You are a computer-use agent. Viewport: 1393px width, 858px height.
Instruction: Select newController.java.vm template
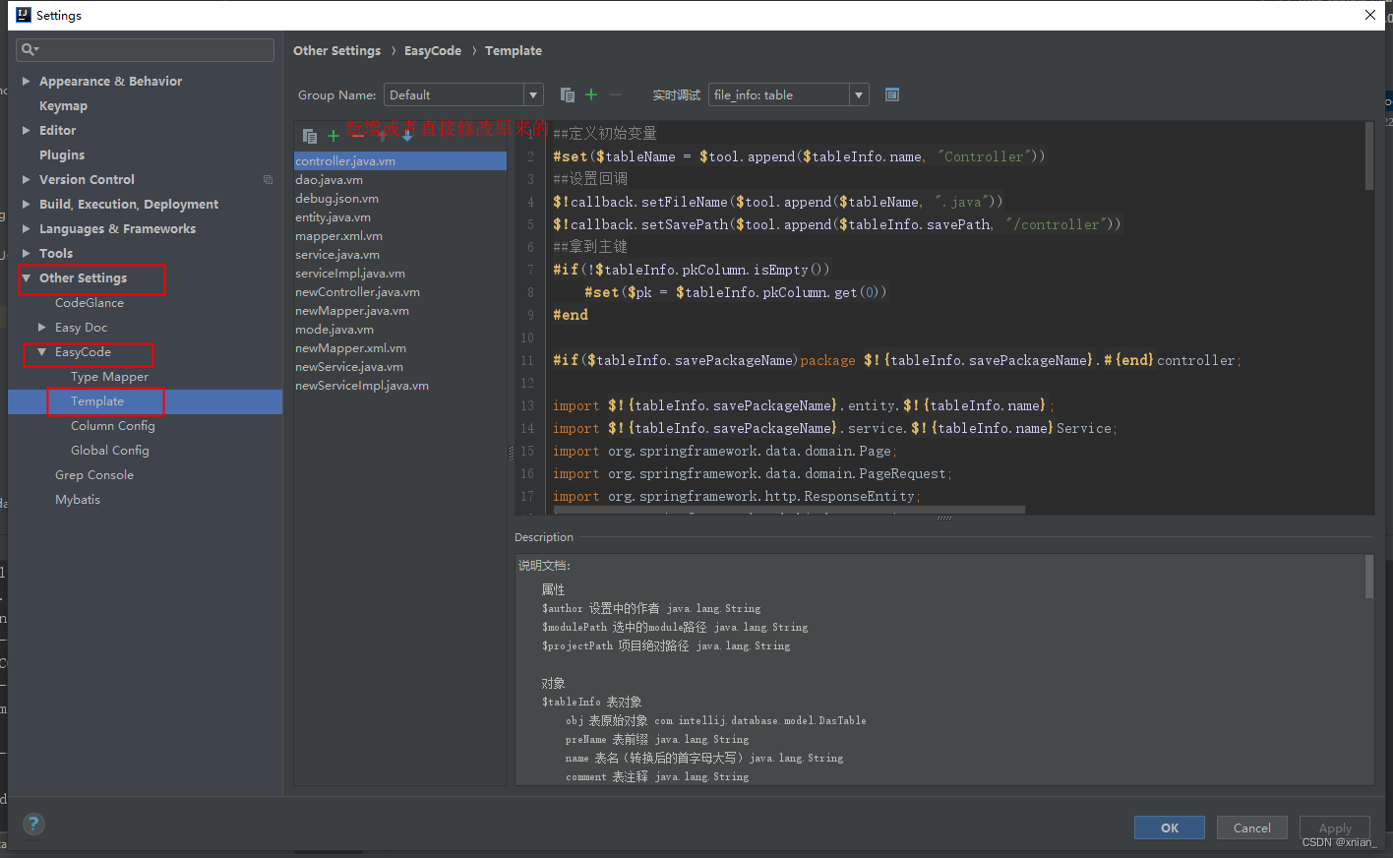click(x=400, y=291)
